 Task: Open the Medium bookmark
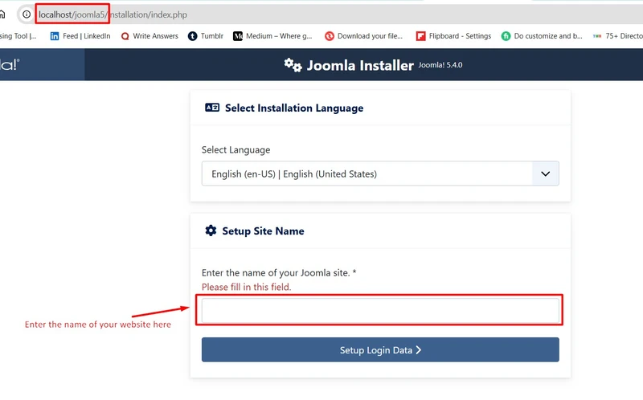tap(272, 36)
